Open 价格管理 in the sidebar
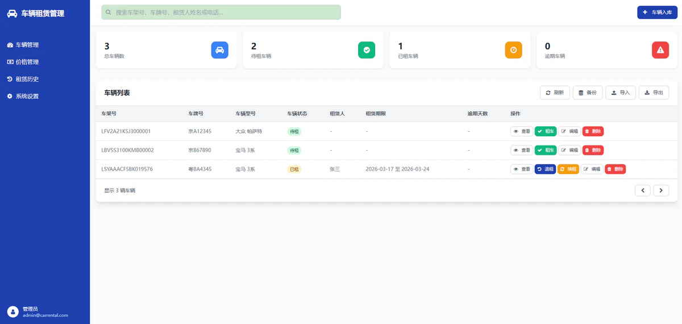Screen dimensions: 682x324 coord(27,62)
